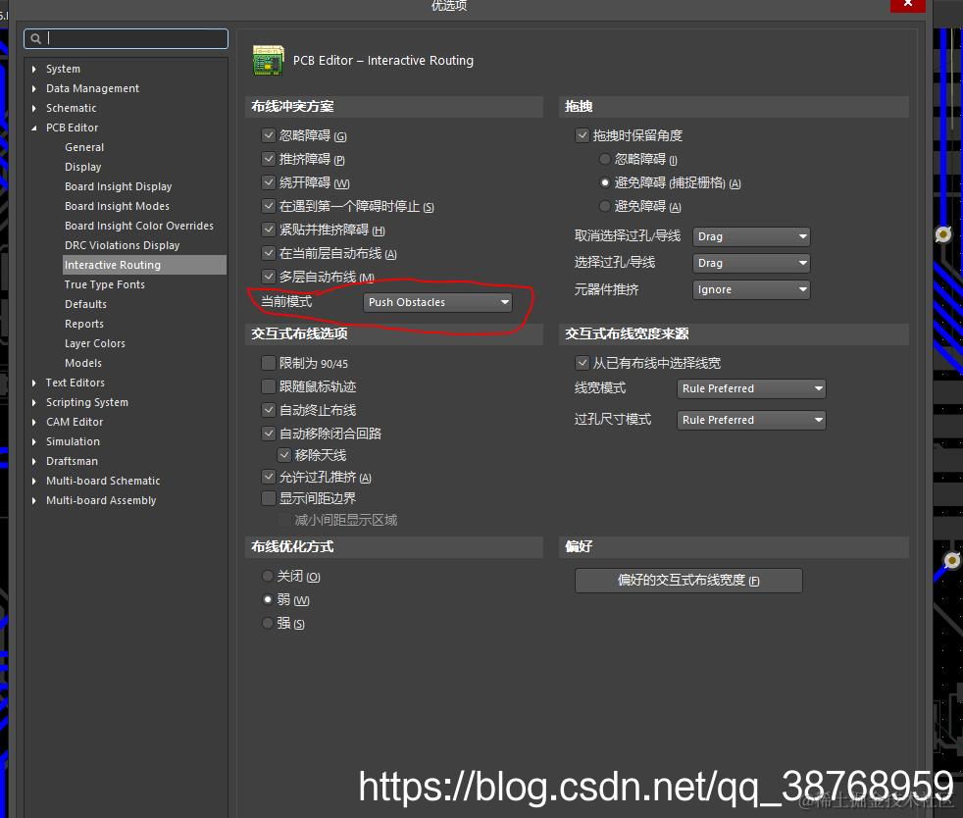Open the Reports page
Viewport: 963px width, 818px height.
pyautogui.click(x=84, y=325)
